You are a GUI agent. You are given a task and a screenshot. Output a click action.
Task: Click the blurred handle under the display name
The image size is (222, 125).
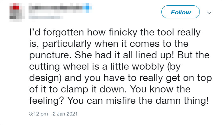pyautogui.click(x=46, y=17)
